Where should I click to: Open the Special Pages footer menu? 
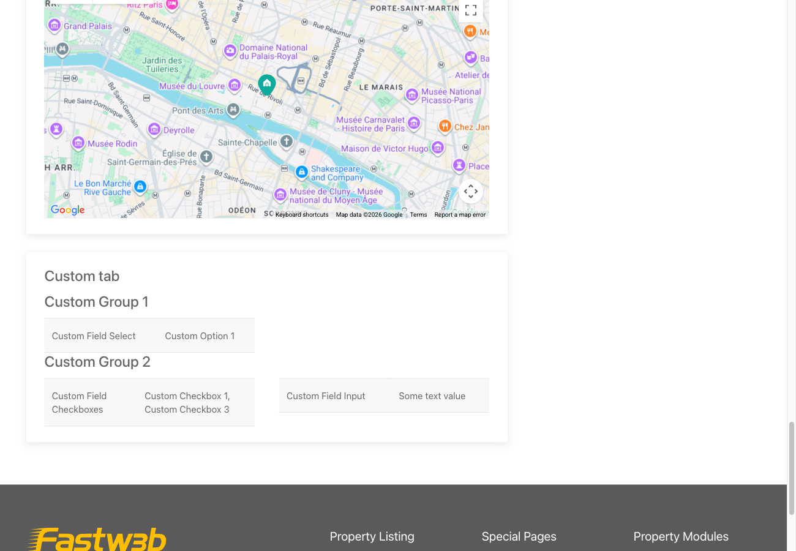coord(519,536)
